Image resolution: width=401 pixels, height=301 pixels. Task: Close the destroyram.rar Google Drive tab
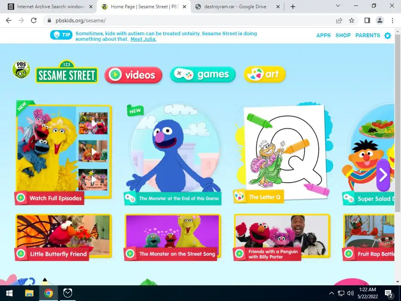coord(278,7)
